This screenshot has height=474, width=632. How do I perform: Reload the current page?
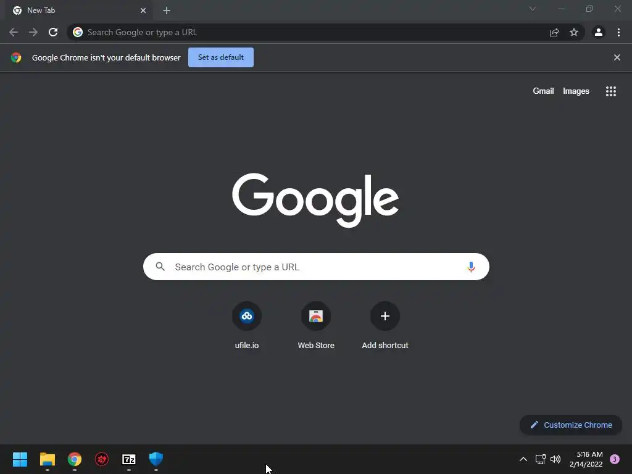pyautogui.click(x=53, y=32)
